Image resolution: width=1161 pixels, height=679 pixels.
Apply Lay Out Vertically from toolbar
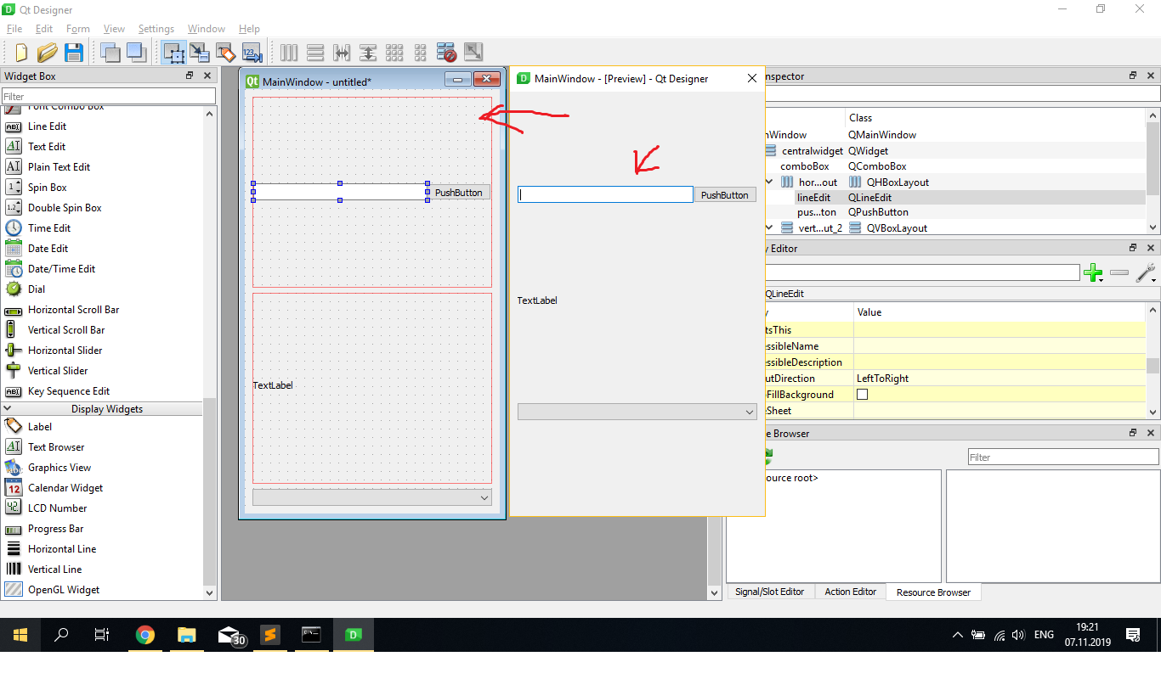click(315, 53)
